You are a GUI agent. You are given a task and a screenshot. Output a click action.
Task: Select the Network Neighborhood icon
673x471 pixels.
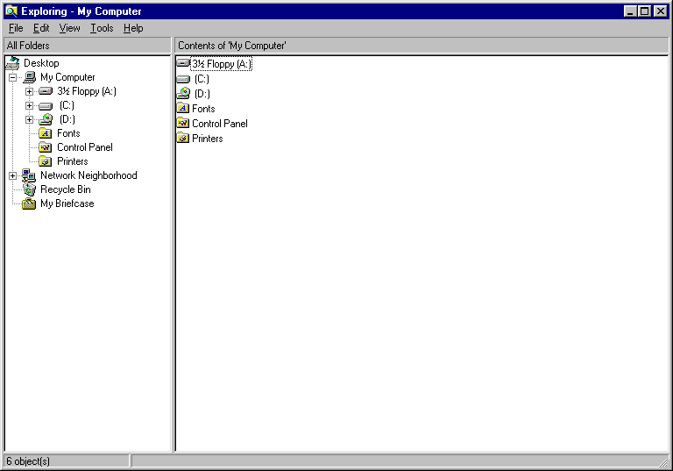pos(29,175)
